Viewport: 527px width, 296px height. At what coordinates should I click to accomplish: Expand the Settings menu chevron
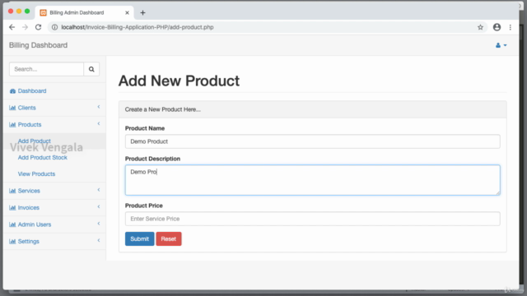click(x=99, y=240)
